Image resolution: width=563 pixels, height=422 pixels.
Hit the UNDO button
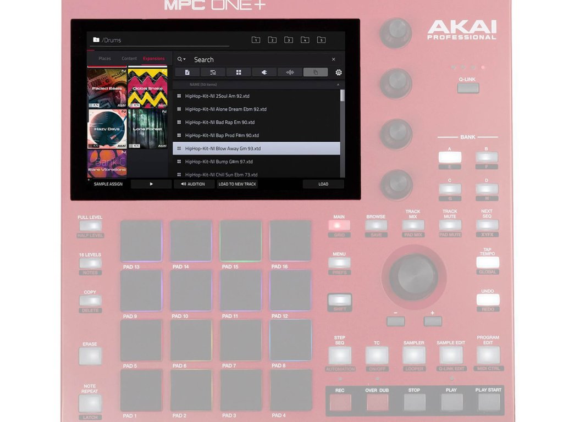488,299
